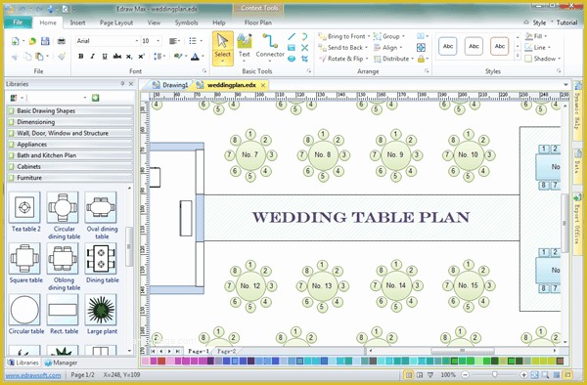This screenshot has width=587, height=385.
Task: Choose the Rect. table shape
Action: 63,310
